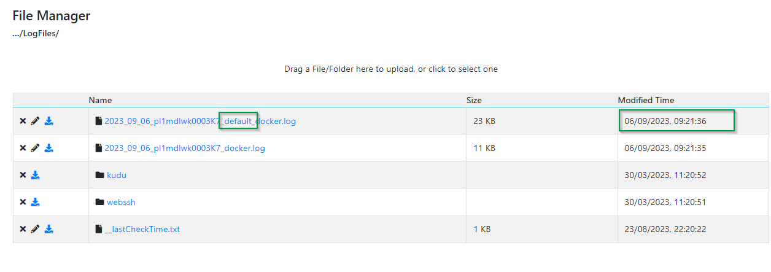Screen dimensions: 771x272
Task: Download the __lastCheckTime.txt file
Action: tap(49, 229)
